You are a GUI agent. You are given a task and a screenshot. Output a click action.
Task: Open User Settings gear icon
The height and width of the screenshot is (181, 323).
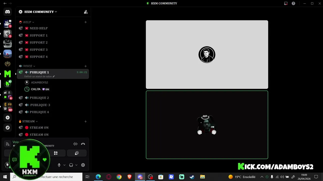tap(83, 165)
